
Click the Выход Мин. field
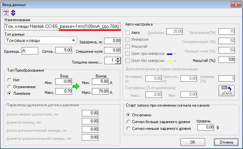(100, 81)
